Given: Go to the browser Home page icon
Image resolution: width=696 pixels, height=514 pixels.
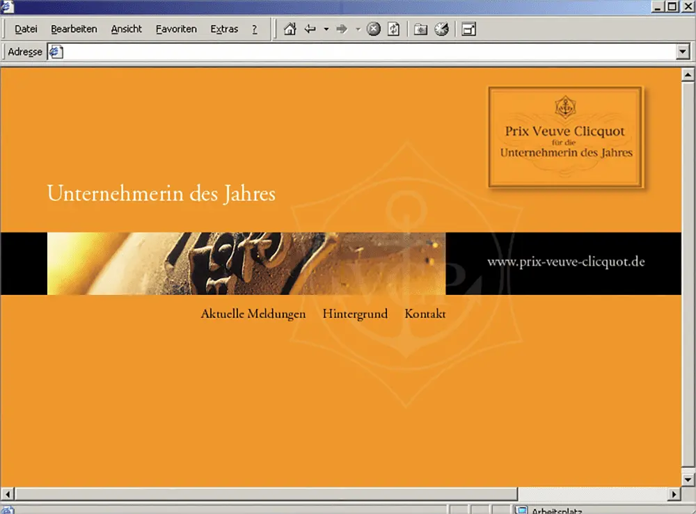Looking at the screenshot, I should (x=290, y=29).
